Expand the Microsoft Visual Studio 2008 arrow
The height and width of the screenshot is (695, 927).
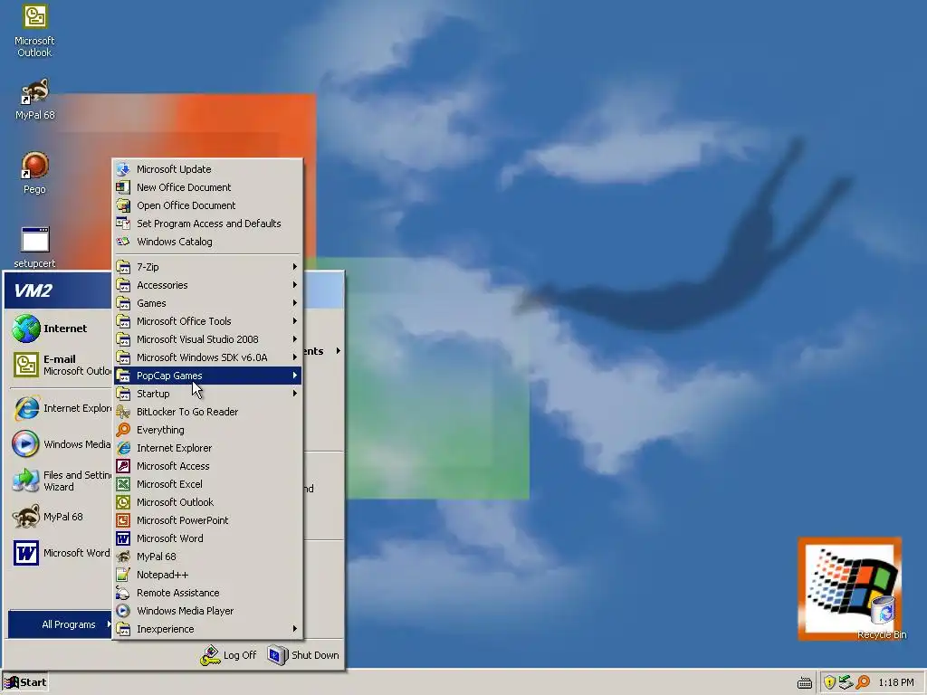click(294, 339)
